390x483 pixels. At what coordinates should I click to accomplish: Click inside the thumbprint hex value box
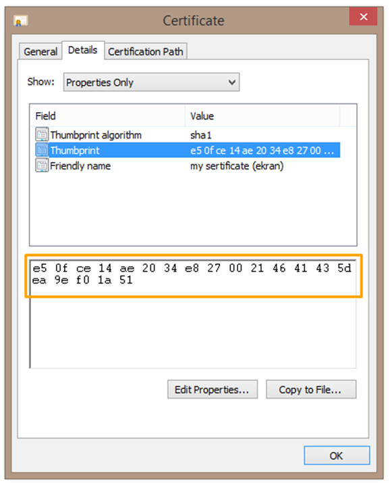[x=193, y=313]
